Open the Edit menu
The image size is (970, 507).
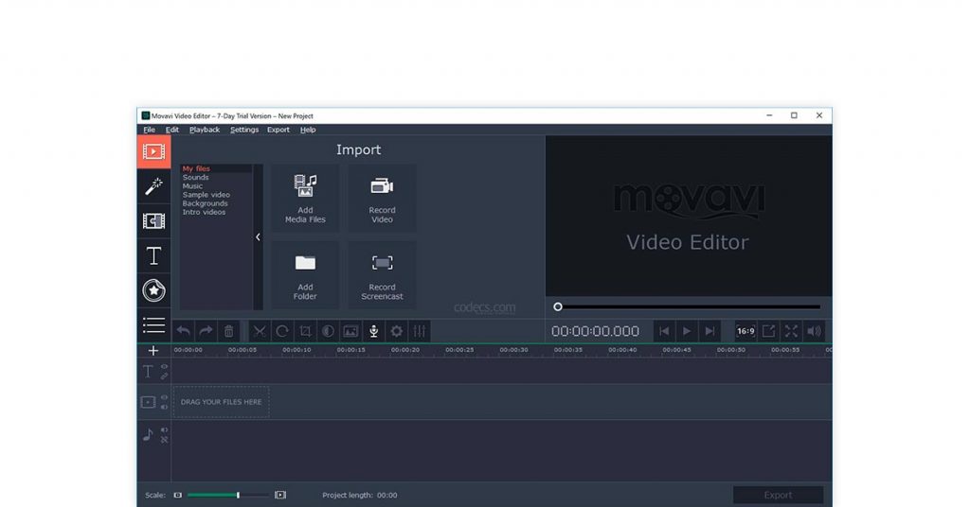[x=172, y=130]
